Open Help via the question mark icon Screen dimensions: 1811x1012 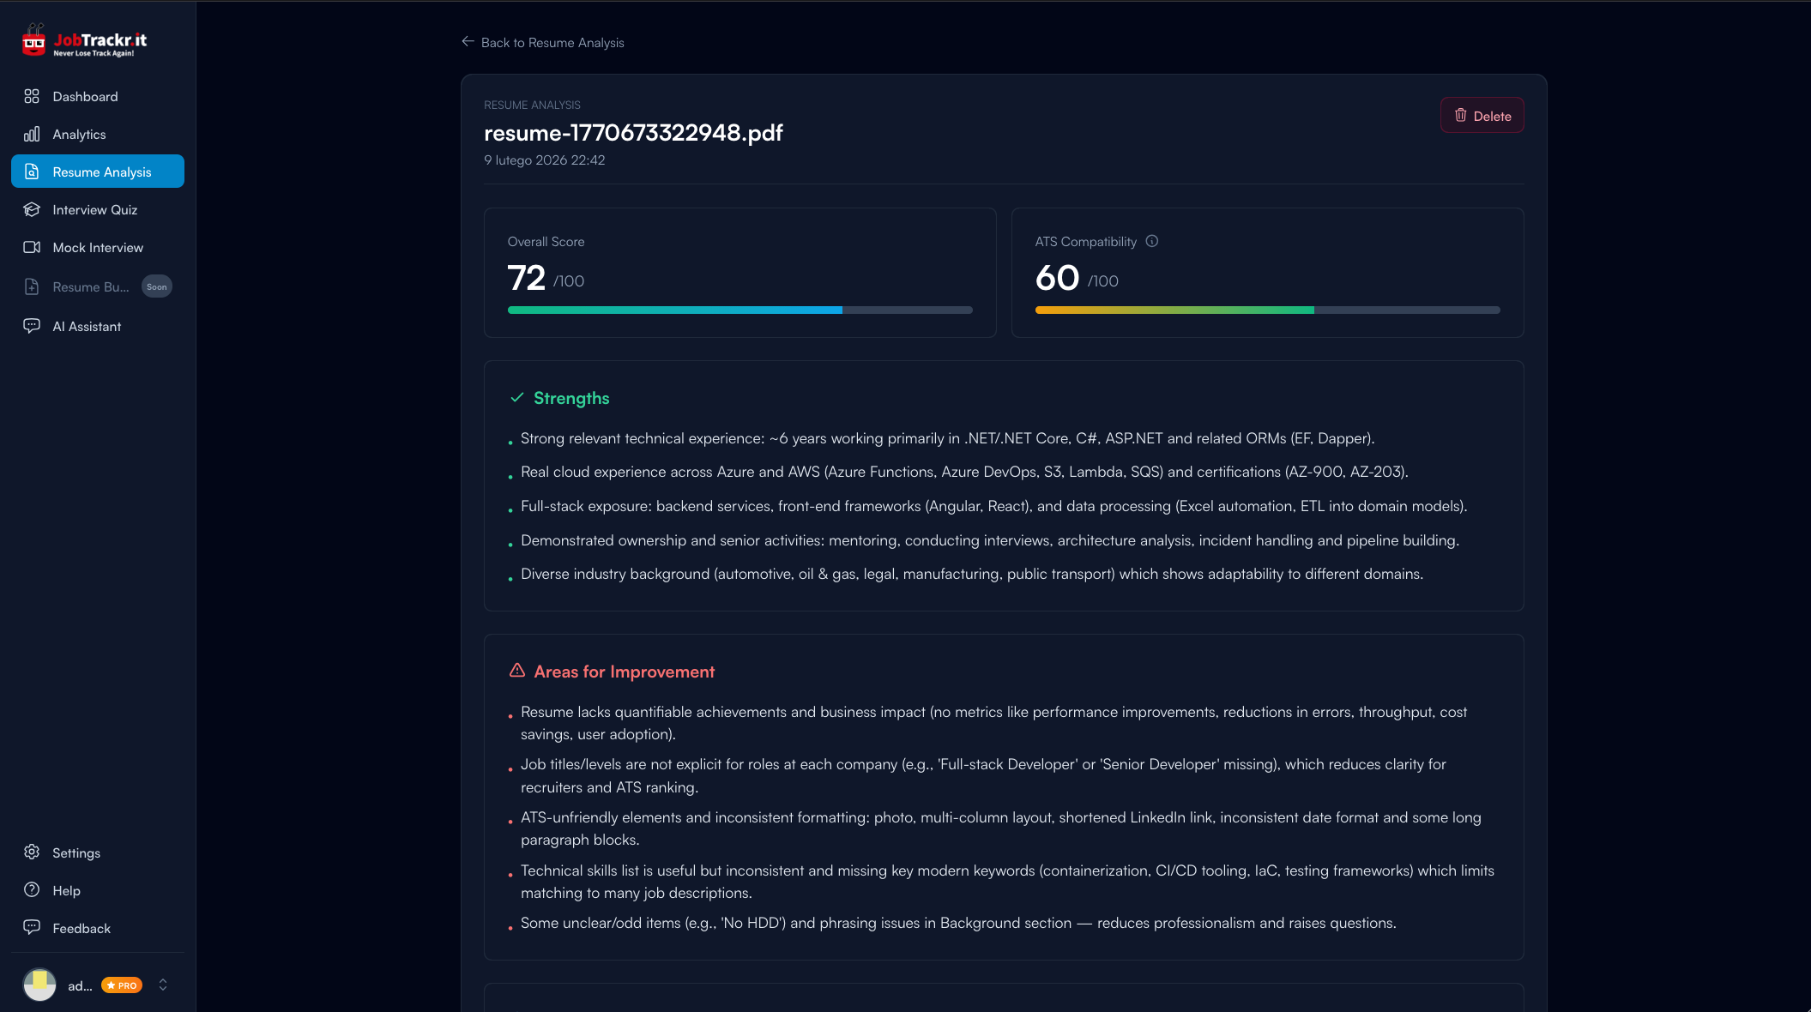point(31,890)
